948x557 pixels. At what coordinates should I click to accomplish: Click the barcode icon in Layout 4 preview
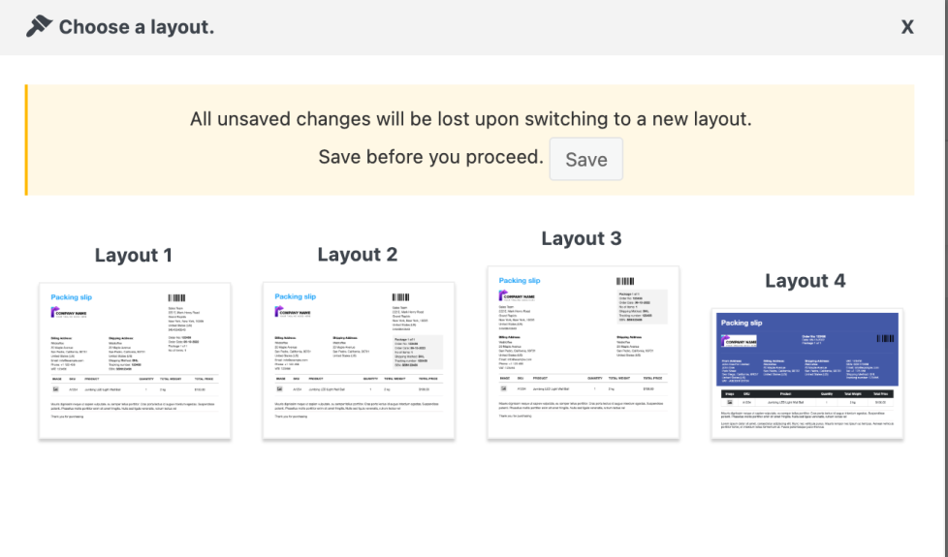pyautogui.click(x=887, y=339)
